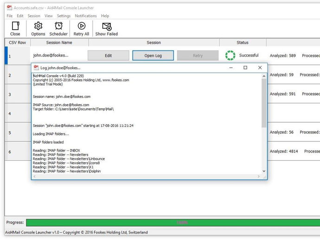Open the Scheduler alarm clock icon
Viewport: 320px width, 240px height.
click(58, 26)
